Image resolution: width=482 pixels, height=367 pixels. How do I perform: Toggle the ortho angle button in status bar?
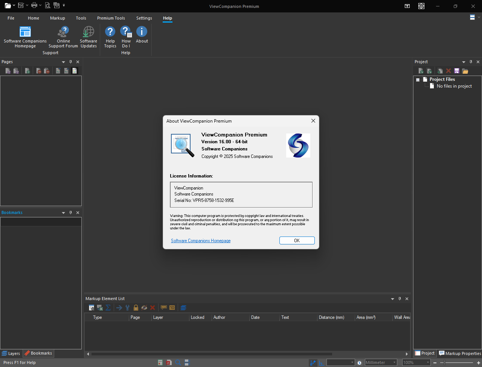321,362
